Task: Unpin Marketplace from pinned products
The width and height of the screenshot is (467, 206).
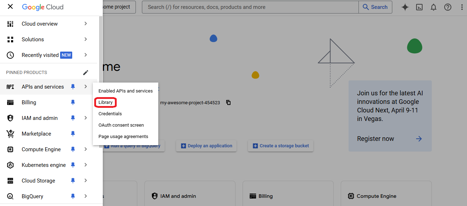Action: click(73, 134)
